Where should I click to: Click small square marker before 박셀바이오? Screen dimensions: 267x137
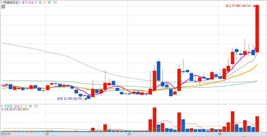(2, 2)
